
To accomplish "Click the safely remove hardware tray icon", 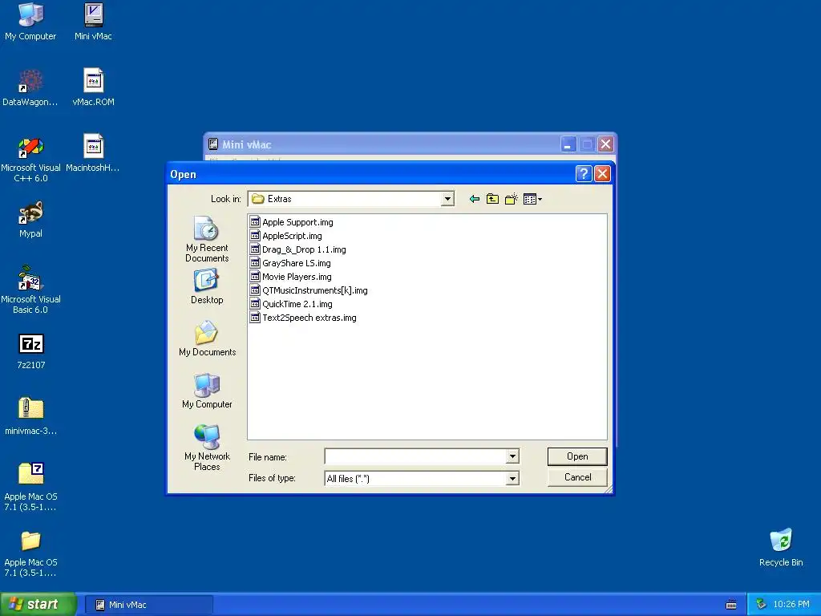I will pos(761,605).
